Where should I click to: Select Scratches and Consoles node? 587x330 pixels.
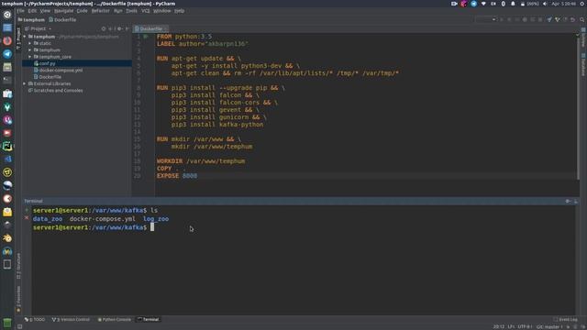(x=55, y=91)
